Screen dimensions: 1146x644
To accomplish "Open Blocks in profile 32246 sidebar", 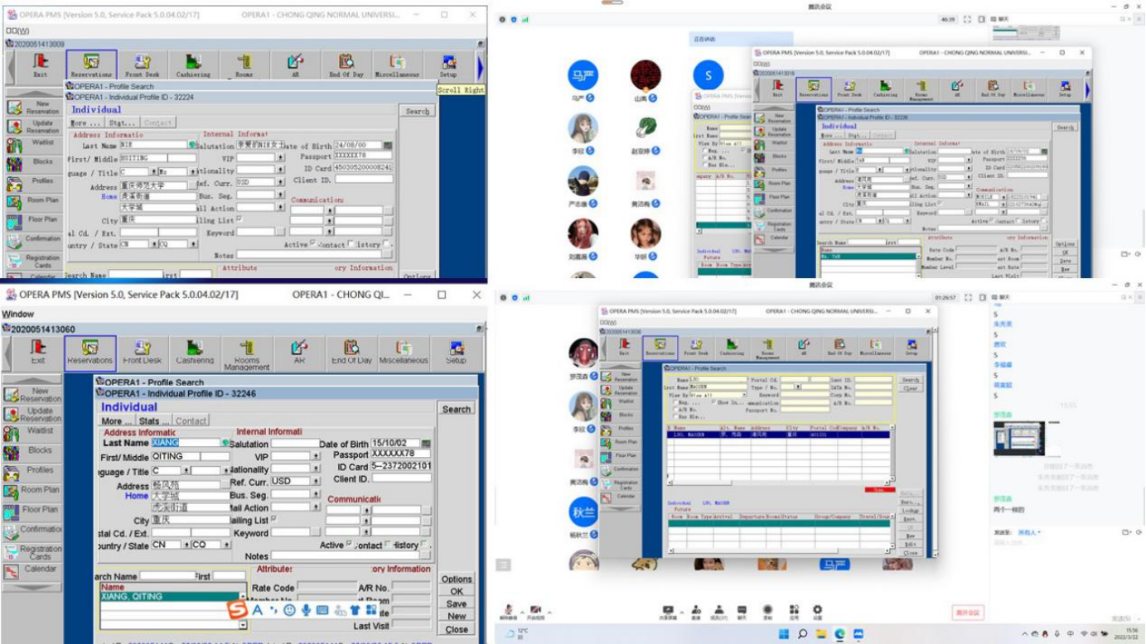I will click(32, 452).
